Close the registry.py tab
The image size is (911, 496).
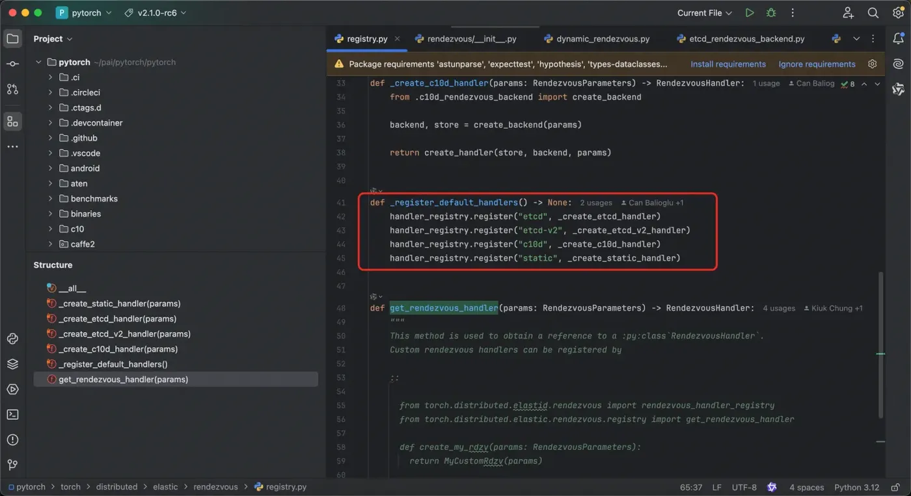pyautogui.click(x=398, y=39)
